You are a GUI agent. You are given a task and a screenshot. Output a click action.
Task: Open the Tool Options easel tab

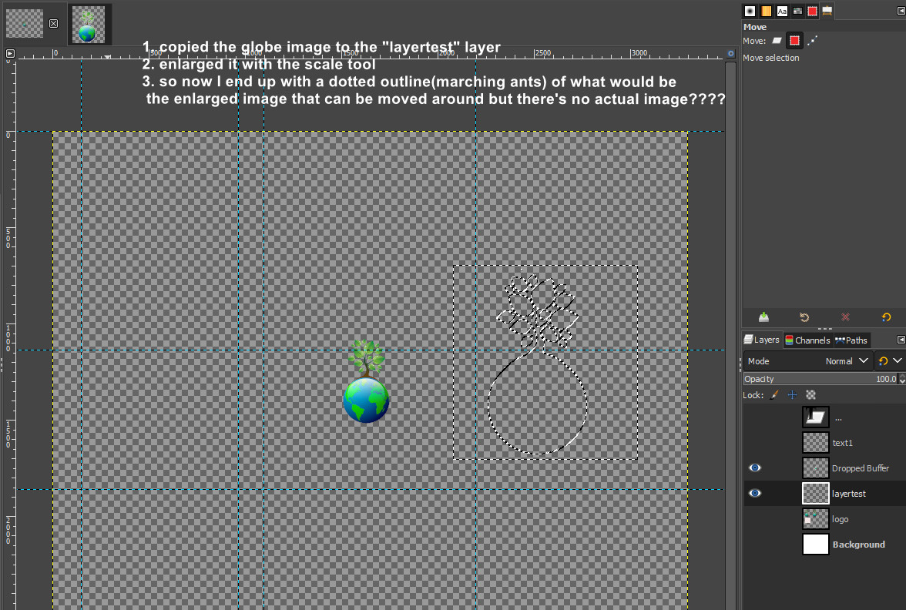(x=827, y=11)
